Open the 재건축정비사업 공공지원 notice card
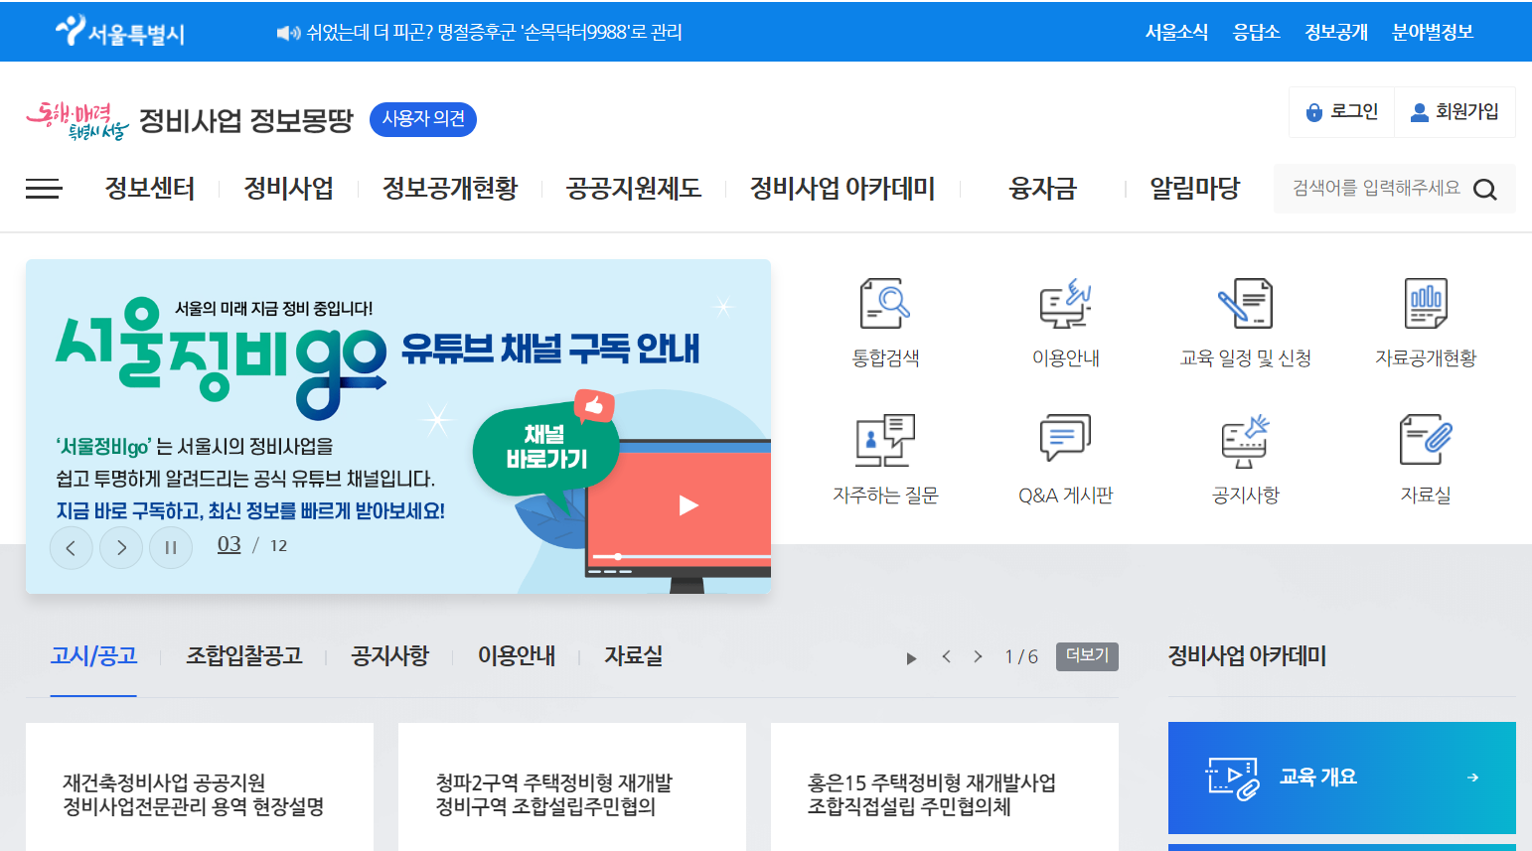This screenshot has height=851, width=1532. click(x=200, y=787)
